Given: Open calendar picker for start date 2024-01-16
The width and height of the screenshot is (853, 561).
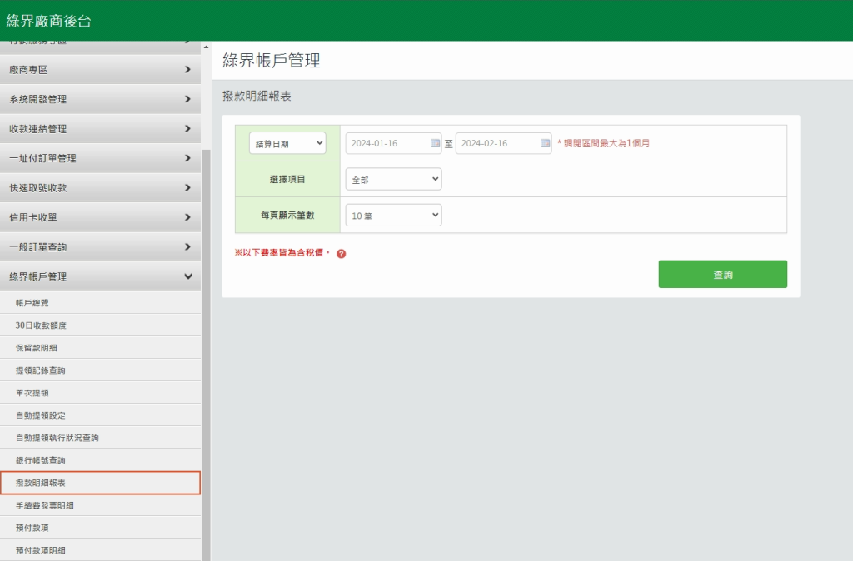Looking at the screenshot, I should [435, 143].
